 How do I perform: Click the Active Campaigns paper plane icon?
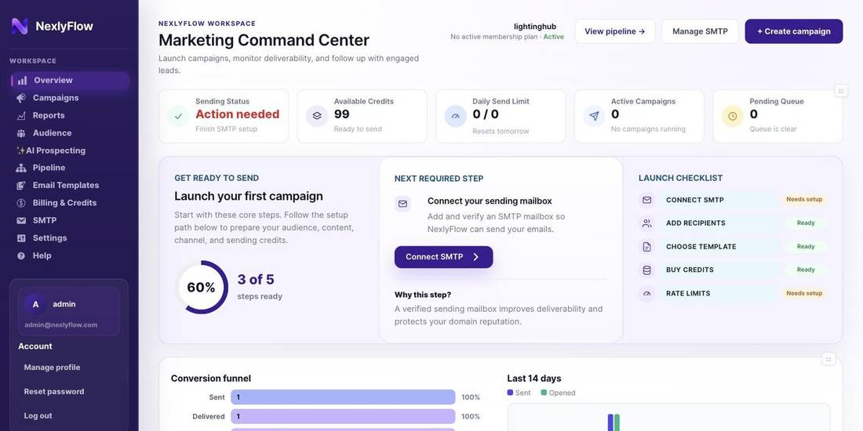(595, 117)
